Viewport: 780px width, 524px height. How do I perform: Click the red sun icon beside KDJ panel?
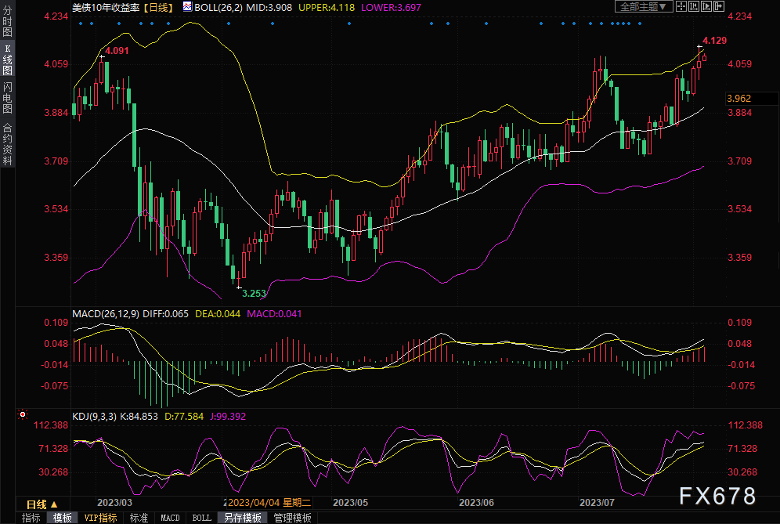(23, 414)
